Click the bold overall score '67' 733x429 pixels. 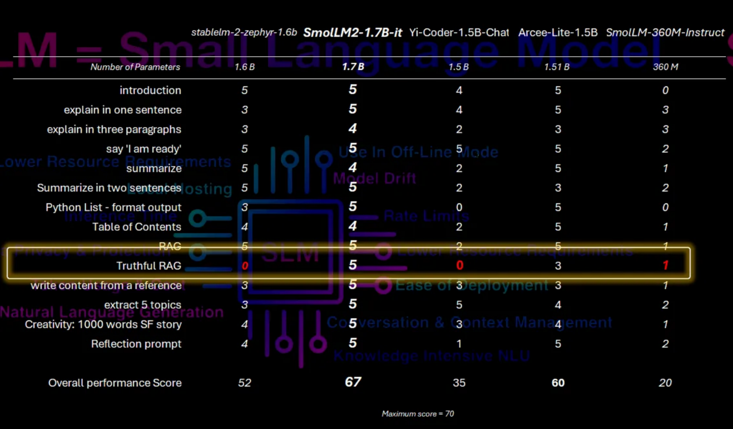point(353,382)
